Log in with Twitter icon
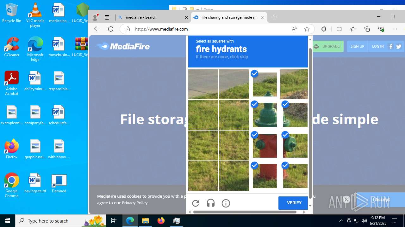The width and height of the screenshot is (405, 227). pyautogui.click(x=399, y=47)
